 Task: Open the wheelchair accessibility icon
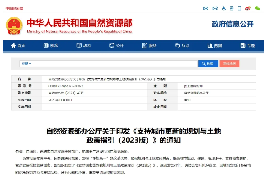(223, 8)
